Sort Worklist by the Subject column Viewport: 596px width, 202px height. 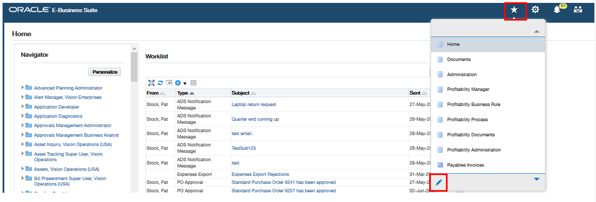[x=241, y=93]
